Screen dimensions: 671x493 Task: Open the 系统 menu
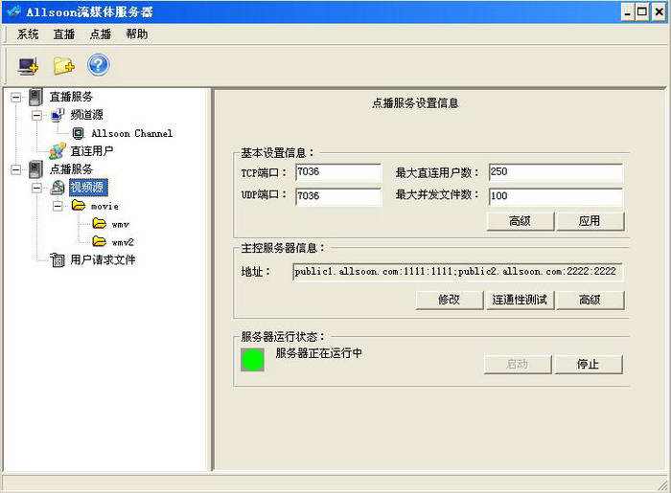click(28, 34)
